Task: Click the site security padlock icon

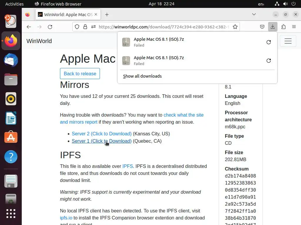Action: click(x=85, y=27)
